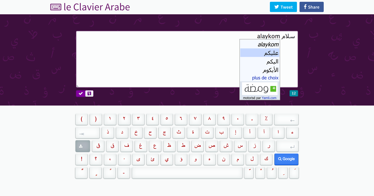The height and width of the screenshot is (196, 374).
Task: Toggle the Yamli transliteration icon
Action: (89, 93)
